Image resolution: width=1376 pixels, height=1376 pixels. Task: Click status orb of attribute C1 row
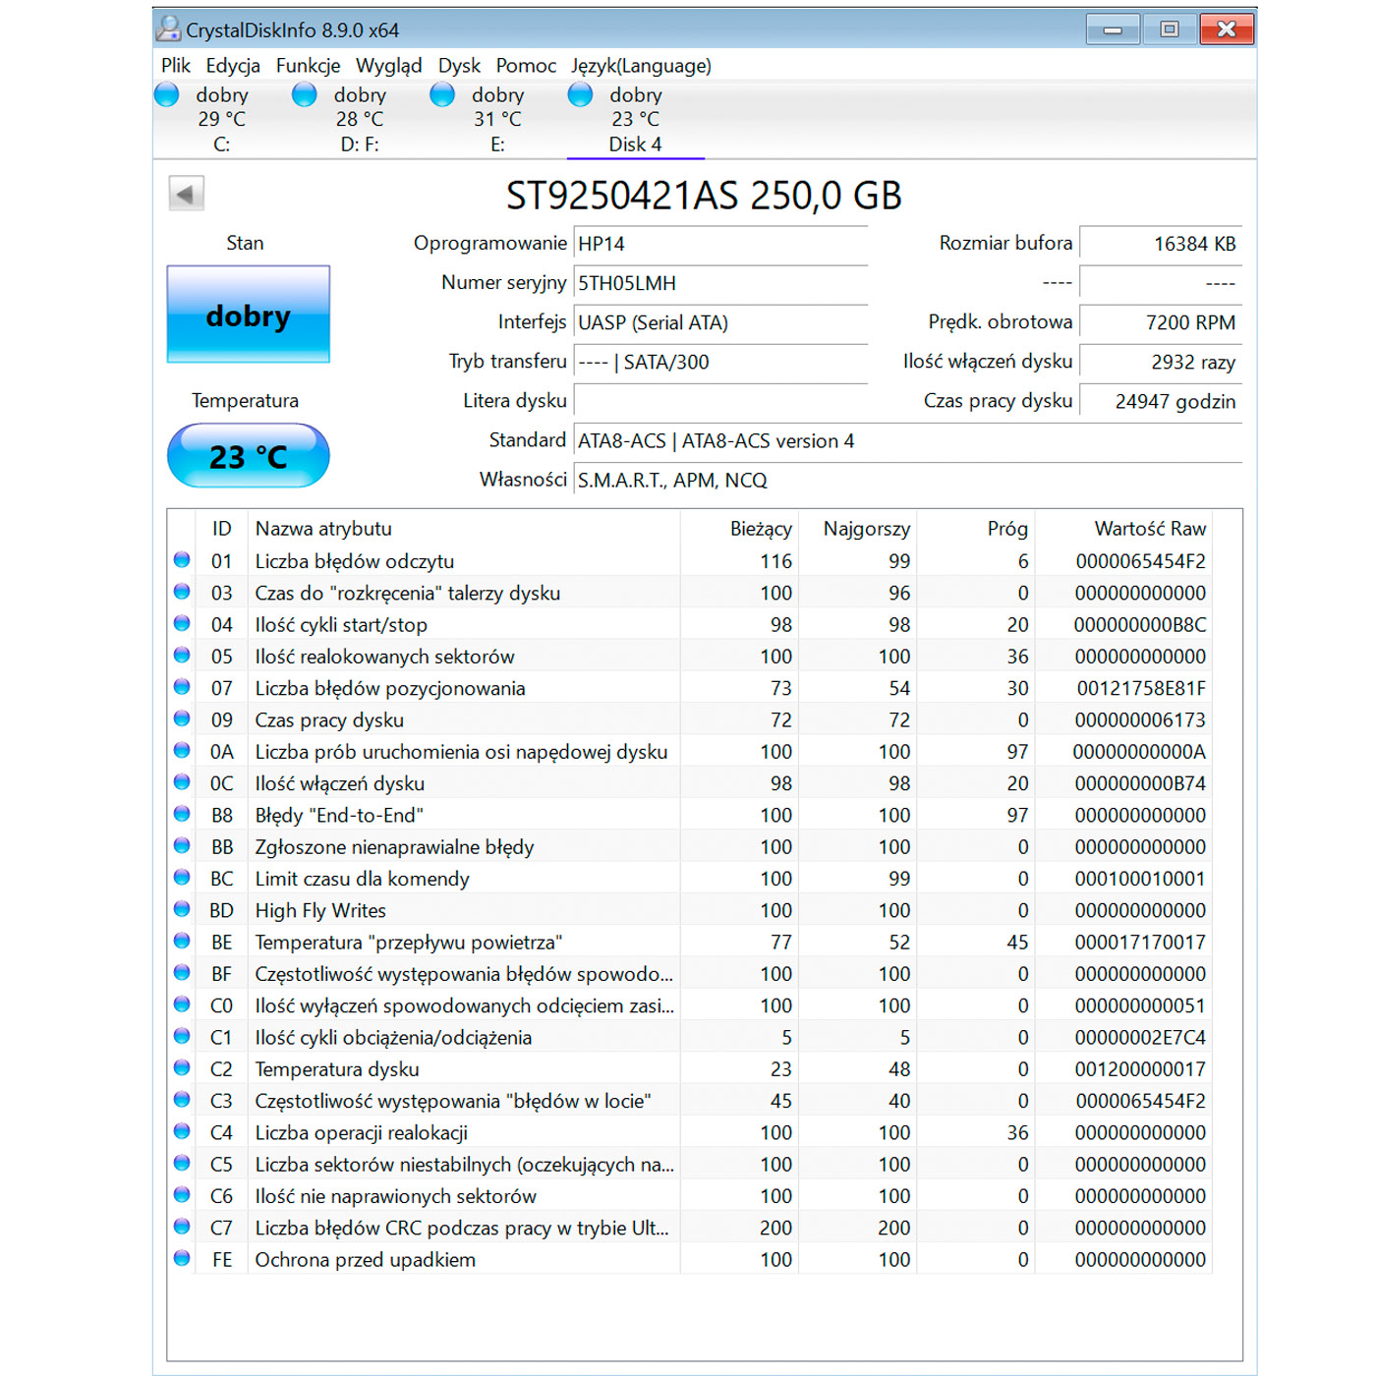[182, 1036]
